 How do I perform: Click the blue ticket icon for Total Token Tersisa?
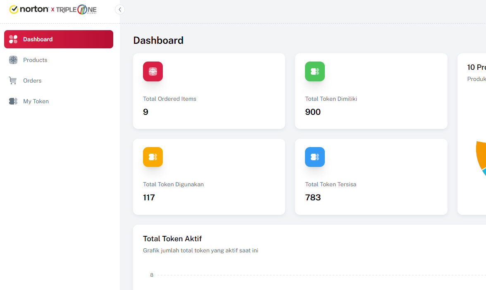[315, 157]
